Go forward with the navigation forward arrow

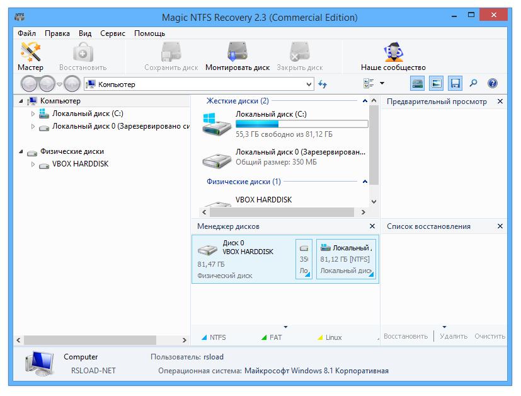47,84
